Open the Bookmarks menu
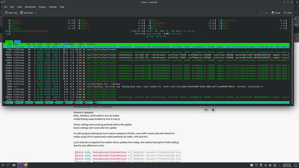299x168 pixels. coord(30,7)
